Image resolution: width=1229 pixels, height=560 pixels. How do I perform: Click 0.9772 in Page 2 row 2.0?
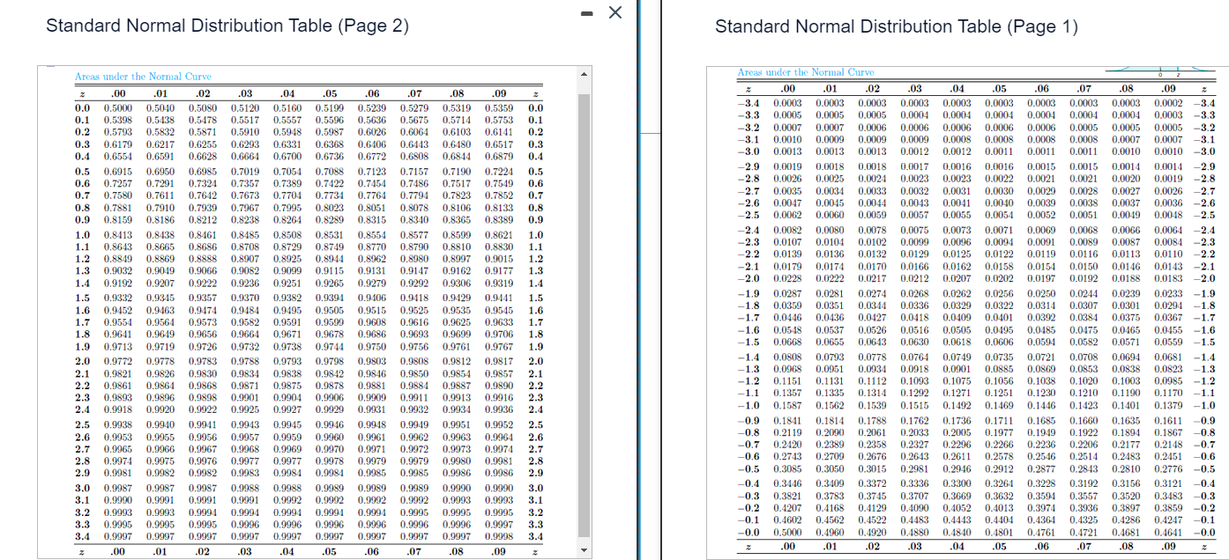116,362
